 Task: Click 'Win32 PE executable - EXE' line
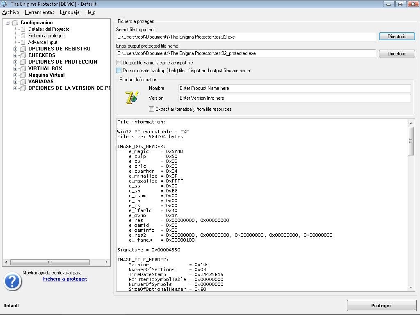pos(153,132)
